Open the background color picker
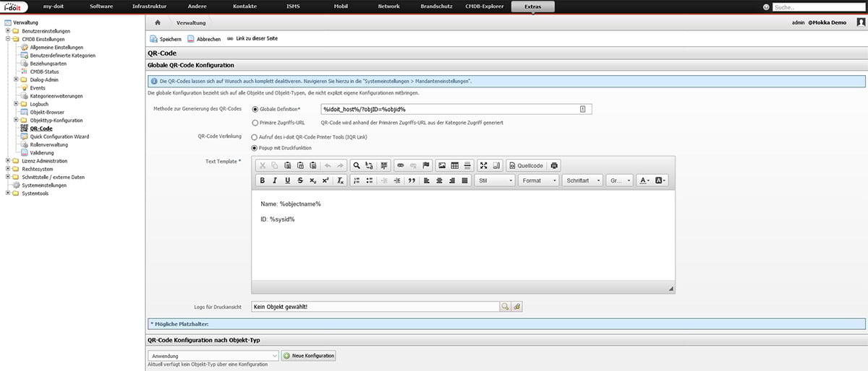Screen dimensions: 868x371 [x=661, y=180]
